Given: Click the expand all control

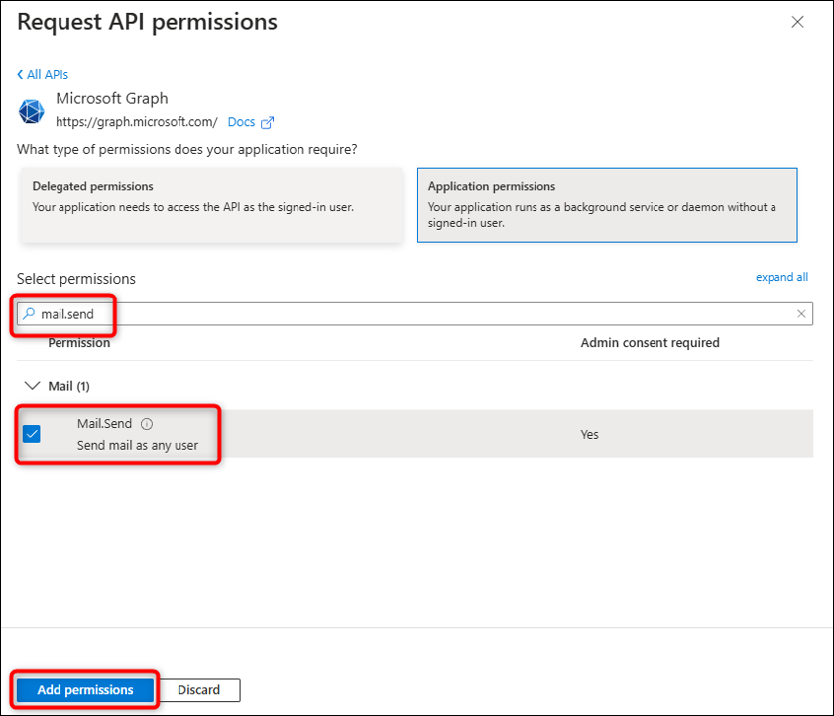Looking at the screenshot, I should [x=781, y=277].
